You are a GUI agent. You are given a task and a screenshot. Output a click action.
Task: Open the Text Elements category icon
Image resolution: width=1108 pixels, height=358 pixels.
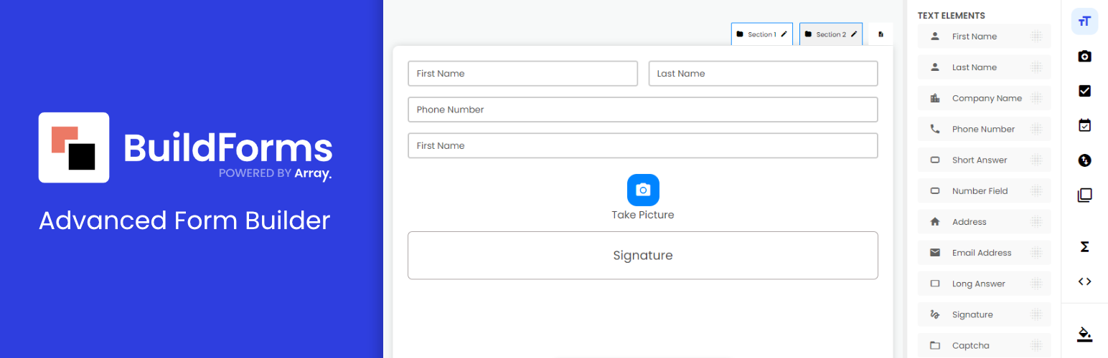[x=1084, y=21]
